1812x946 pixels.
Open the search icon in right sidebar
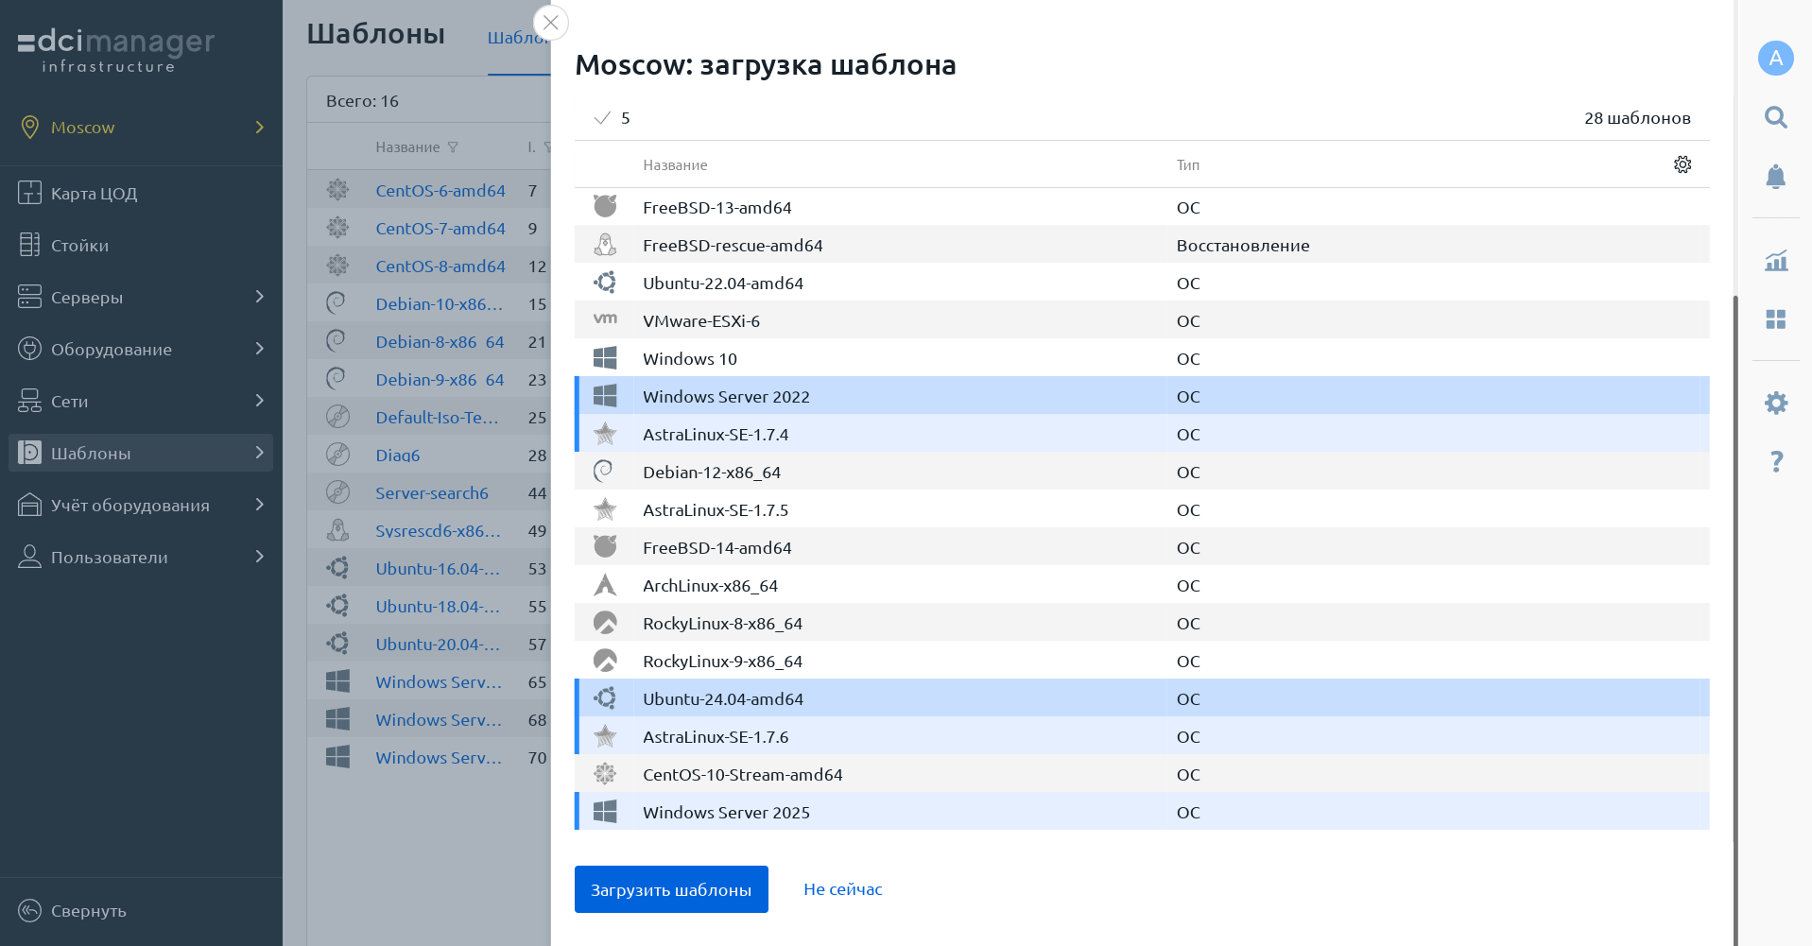pos(1775,117)
